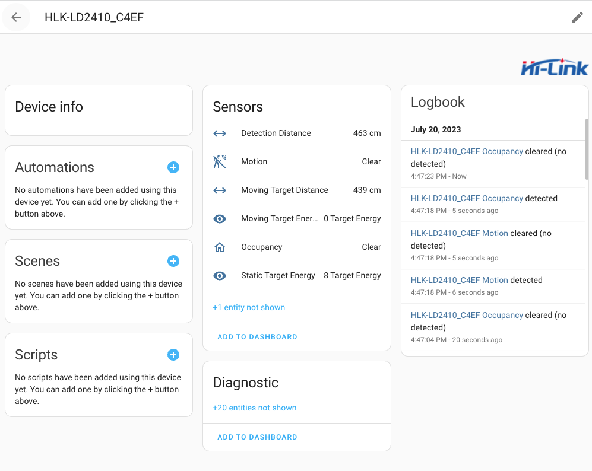This screenshot has height=471, width=592.
Task: Add a script via the plus button
Action: [173, 355]
